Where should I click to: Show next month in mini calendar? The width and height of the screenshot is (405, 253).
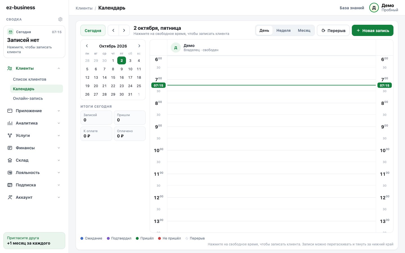pos(139,46)
